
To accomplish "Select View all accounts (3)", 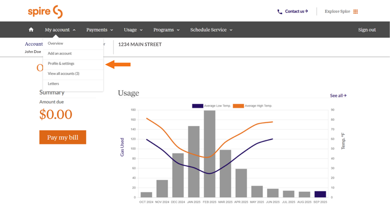I will click(x=63, y=74).
